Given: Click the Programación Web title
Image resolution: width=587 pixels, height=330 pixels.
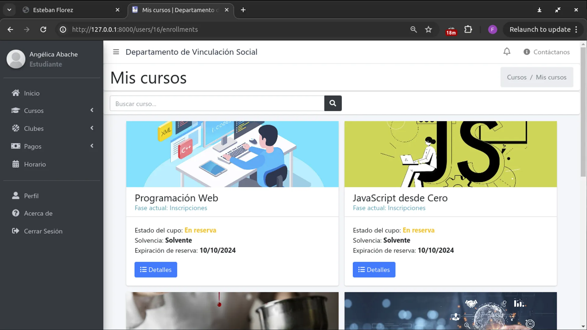Looking at the screenshot, I should (176, 198).
